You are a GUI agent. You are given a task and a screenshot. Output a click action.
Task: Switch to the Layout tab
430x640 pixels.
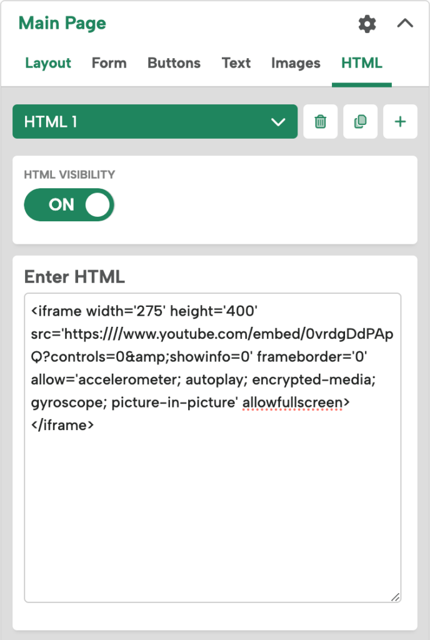click(48, 63)
